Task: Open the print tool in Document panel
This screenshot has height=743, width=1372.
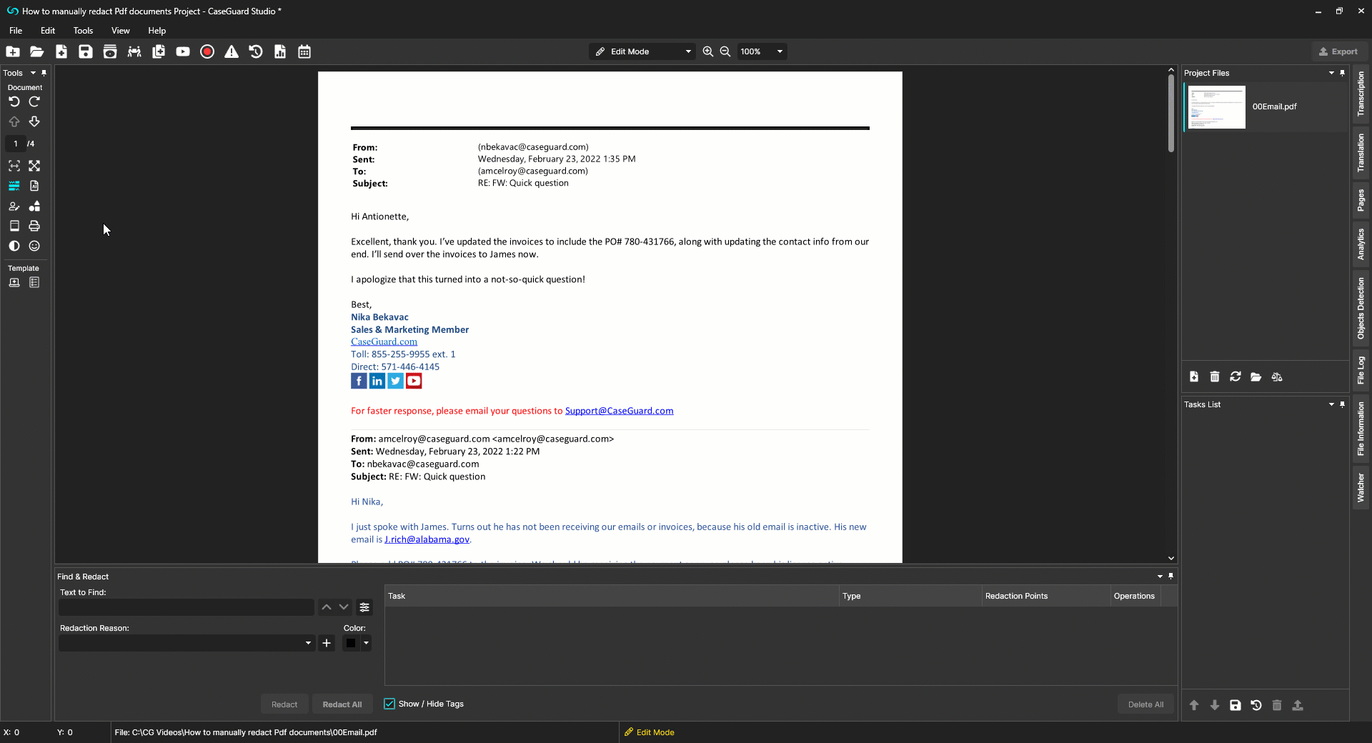Action: [x=34, y=226]
